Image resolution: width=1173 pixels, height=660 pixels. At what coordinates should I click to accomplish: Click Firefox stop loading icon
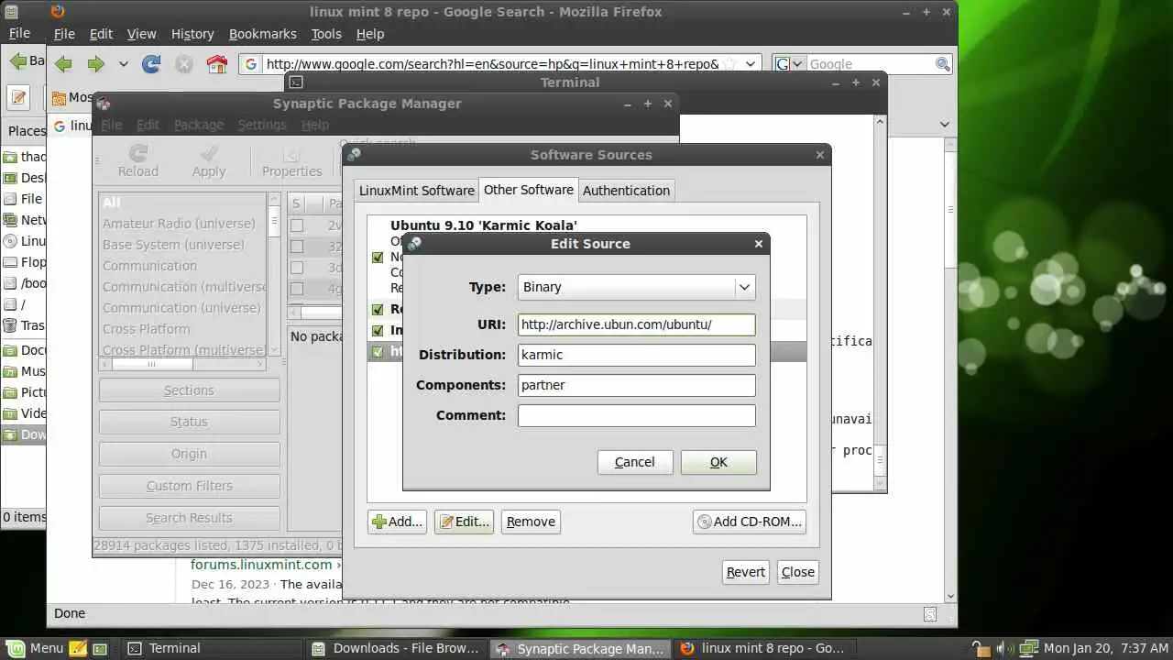[184, 64]
